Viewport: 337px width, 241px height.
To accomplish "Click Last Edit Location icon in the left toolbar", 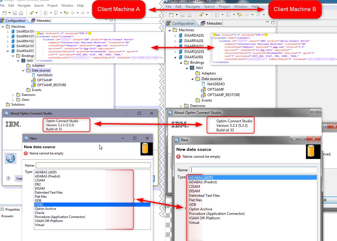I will point(66,13).
